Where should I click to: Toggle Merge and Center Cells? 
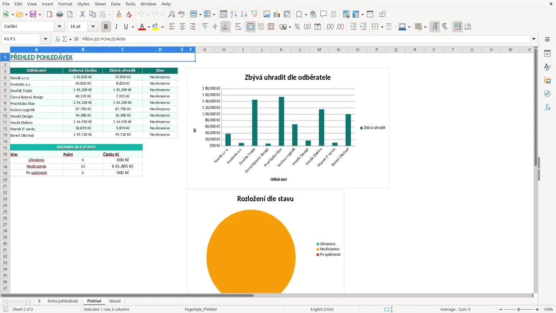click(251, 27)
